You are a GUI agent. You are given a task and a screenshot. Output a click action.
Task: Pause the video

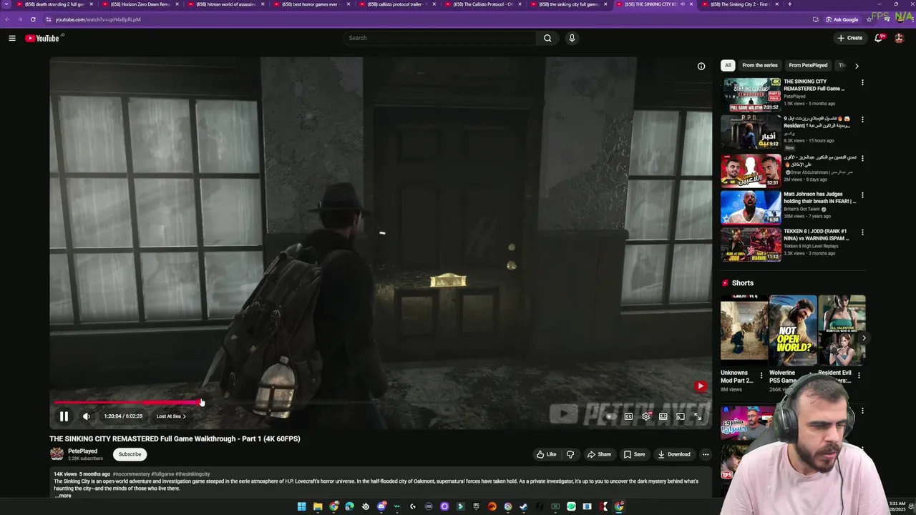tap(64, 416)
